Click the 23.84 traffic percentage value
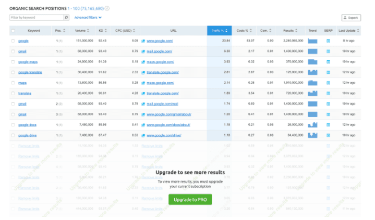 226,41
